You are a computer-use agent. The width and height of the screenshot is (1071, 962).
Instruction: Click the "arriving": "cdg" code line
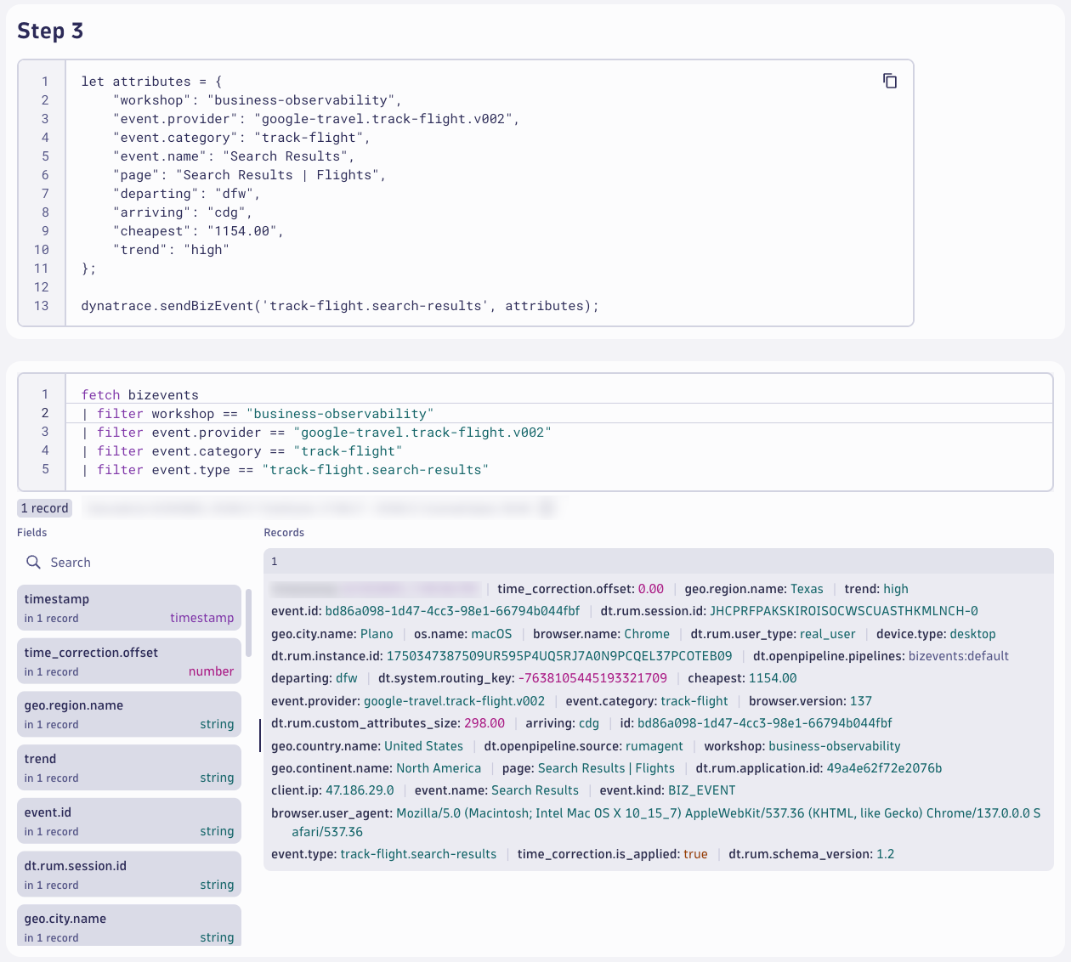click(183, 212)
